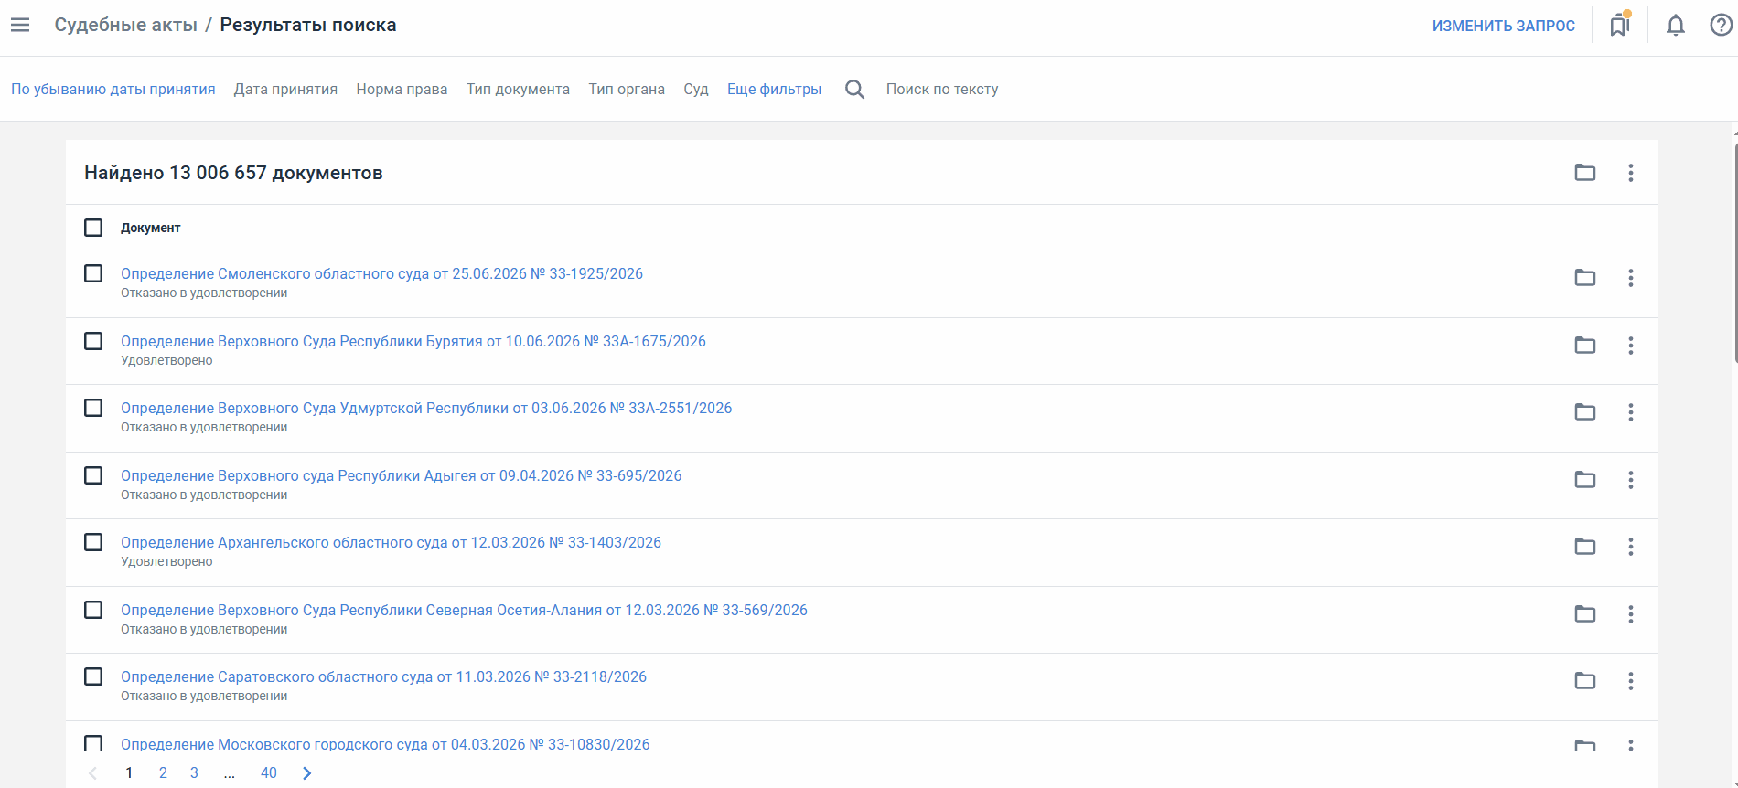
Task: Add Саратовского областного суда ruling to folder
Action: (1585, 681)
